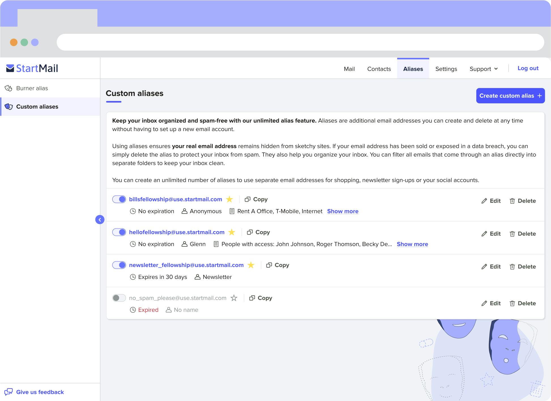Screen dimensions: 551x401
Task: Click the StartMail logo
Action: tap(32, 68)
